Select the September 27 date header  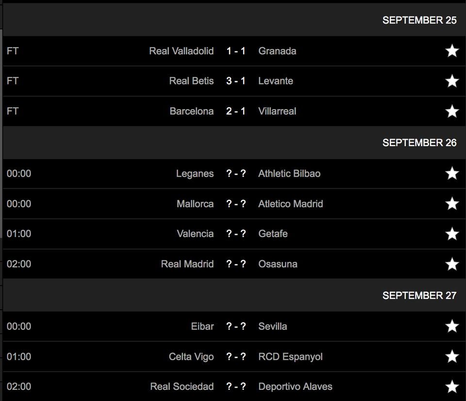tap(419, 296)
